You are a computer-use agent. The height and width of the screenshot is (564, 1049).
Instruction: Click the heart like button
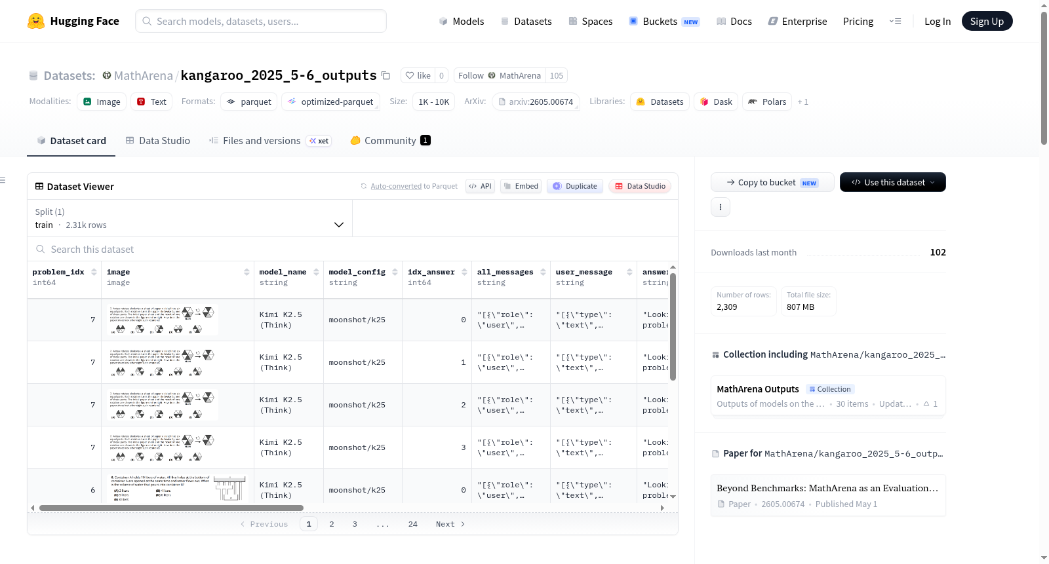[x=418, y=75]
